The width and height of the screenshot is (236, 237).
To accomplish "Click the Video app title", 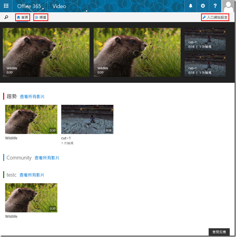I will tap(59, 6).
